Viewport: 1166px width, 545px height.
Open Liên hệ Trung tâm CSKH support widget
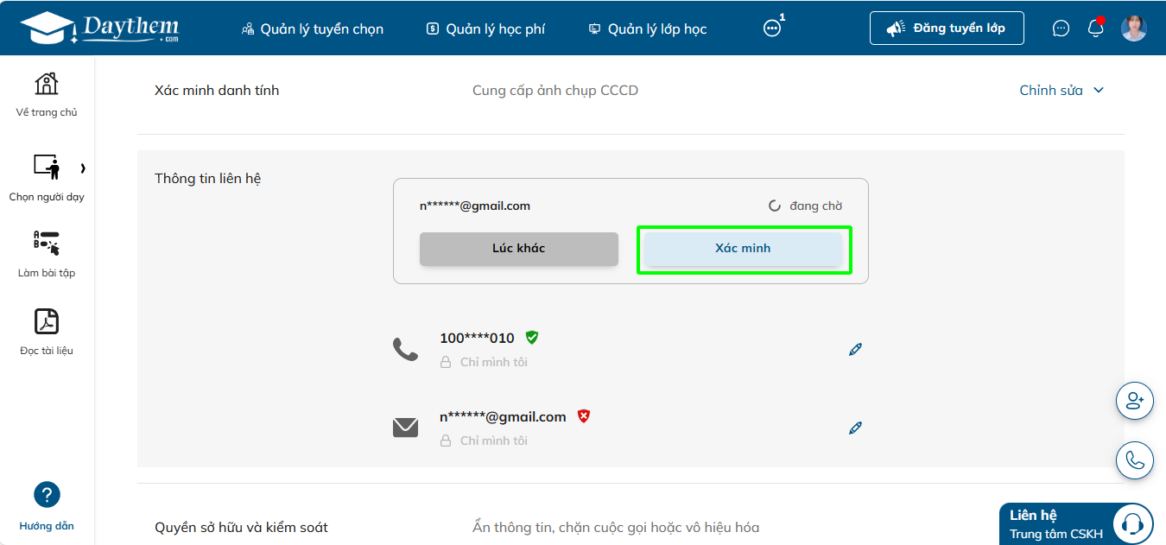click(x=1076, y=523)
